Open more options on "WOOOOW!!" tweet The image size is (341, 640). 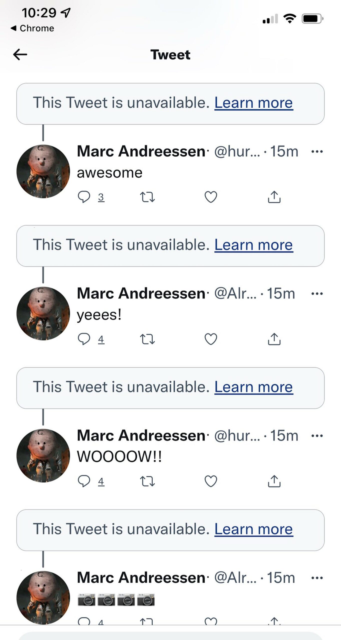[317, 436]
